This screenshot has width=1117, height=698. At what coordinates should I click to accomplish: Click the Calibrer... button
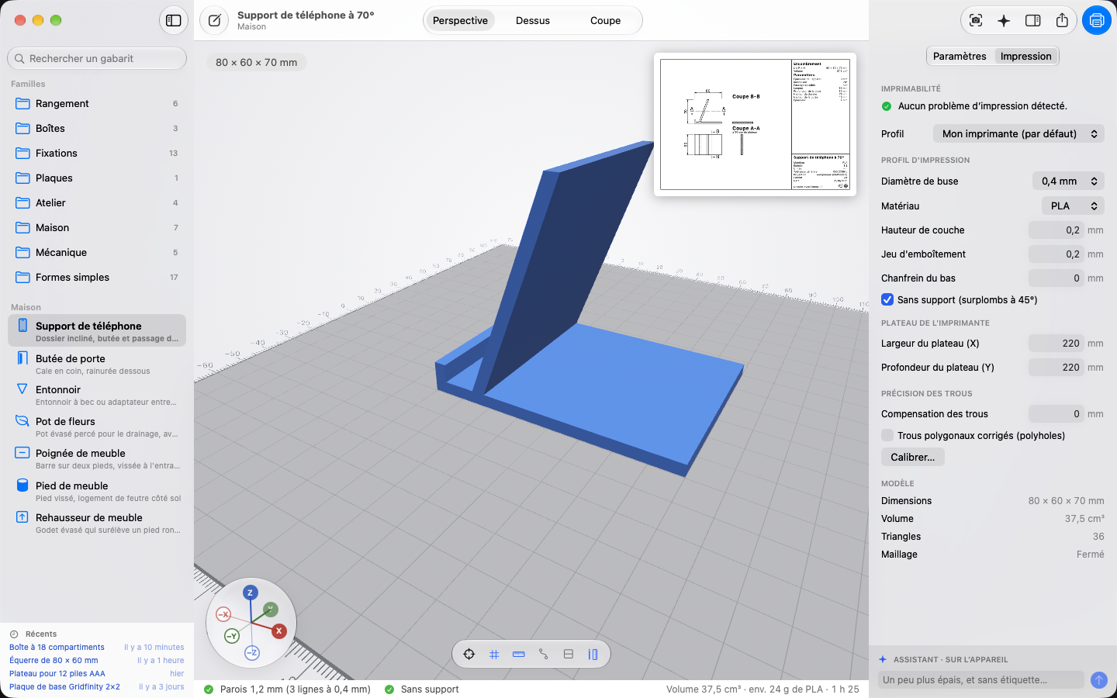pos(913,457)
